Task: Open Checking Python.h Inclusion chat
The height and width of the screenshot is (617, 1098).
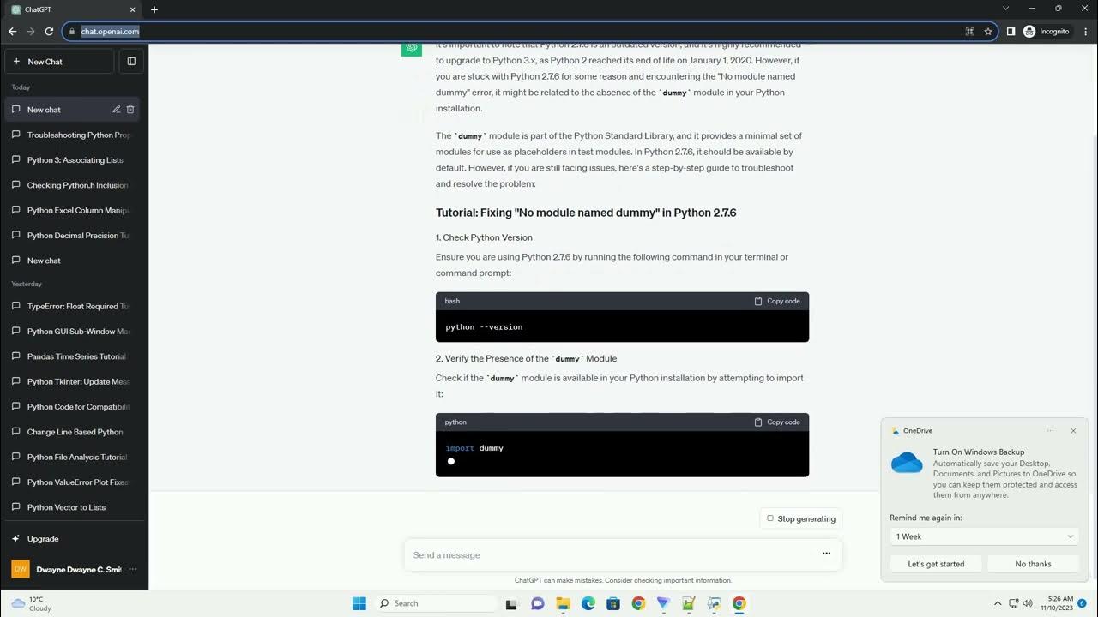Action: coord(72,185)
